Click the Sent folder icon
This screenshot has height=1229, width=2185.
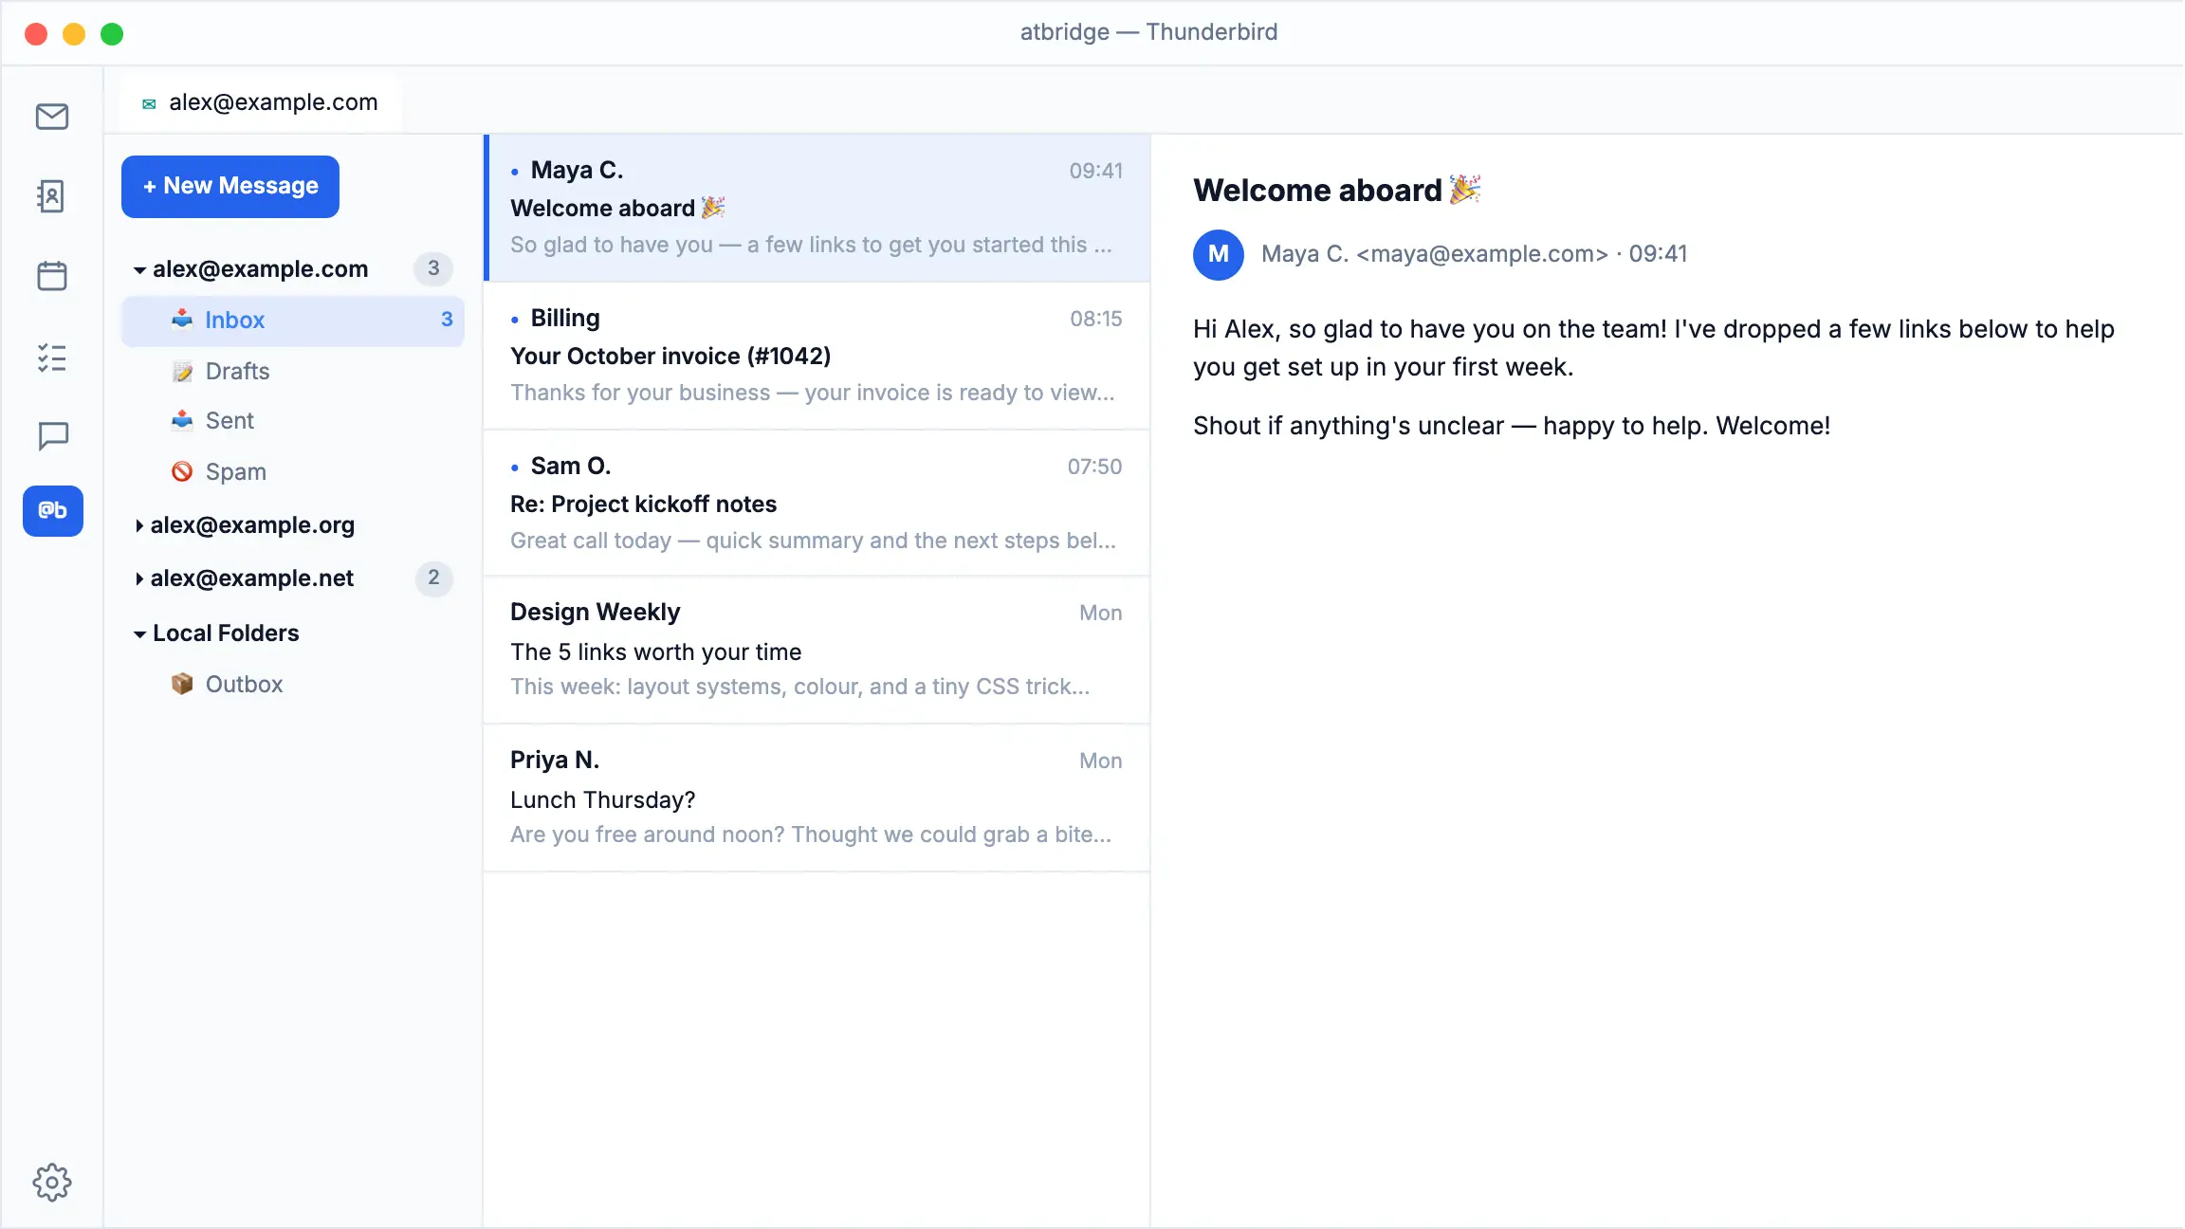pos(182,420)
